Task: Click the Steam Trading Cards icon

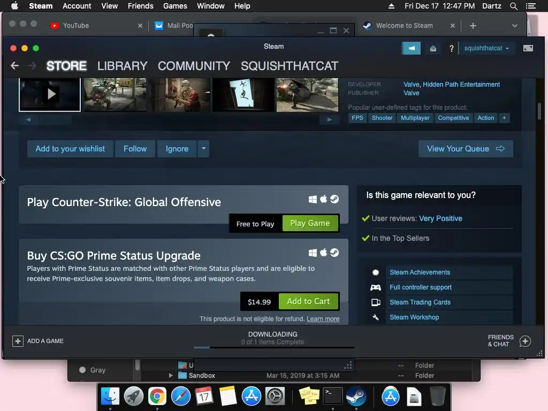Action: (x=376, y=302)
